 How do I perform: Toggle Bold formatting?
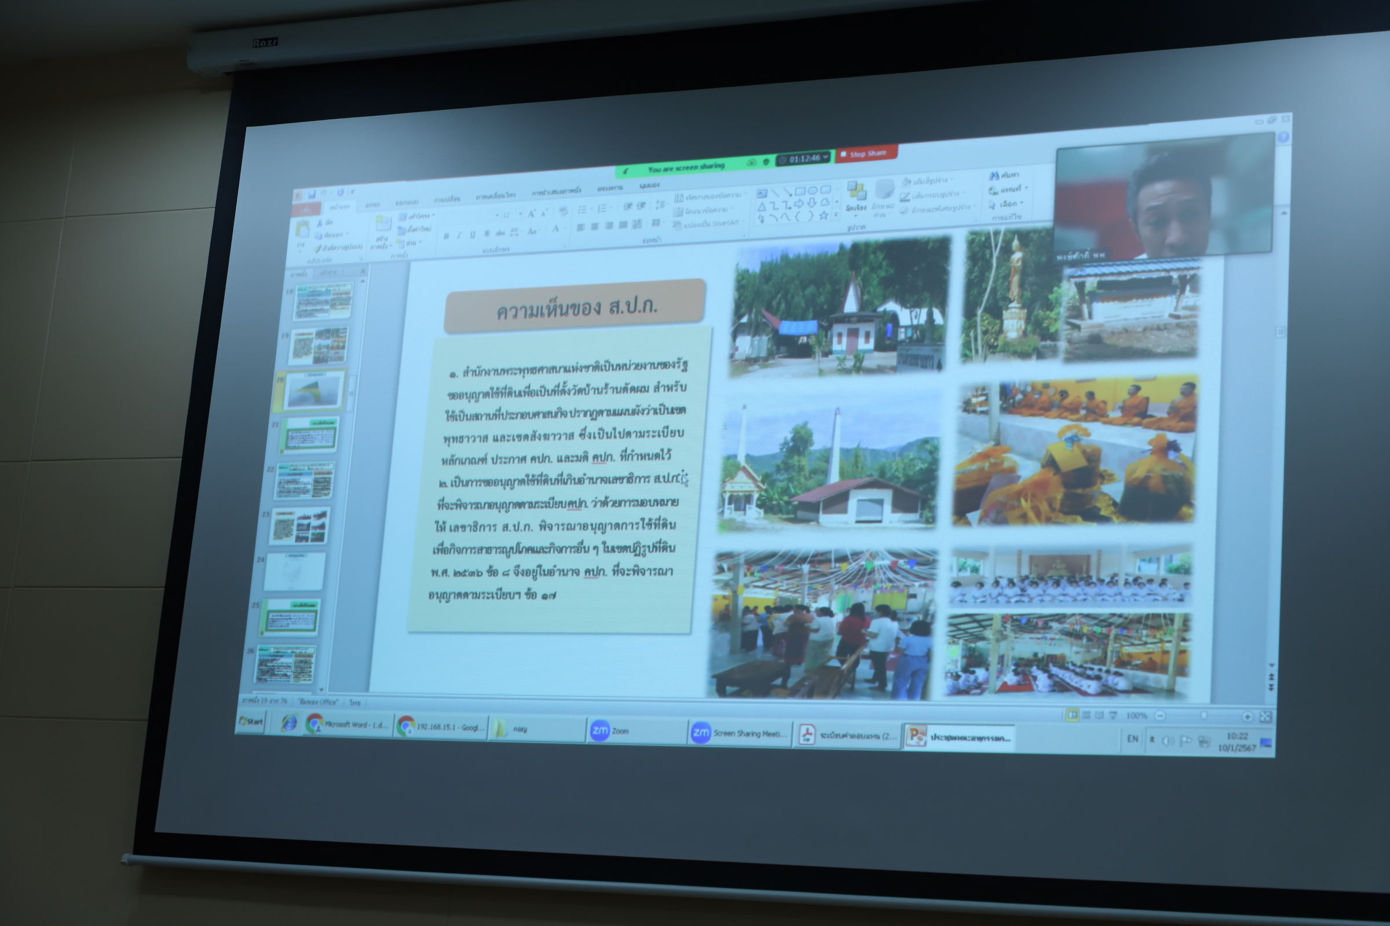(x=446, y=236)
